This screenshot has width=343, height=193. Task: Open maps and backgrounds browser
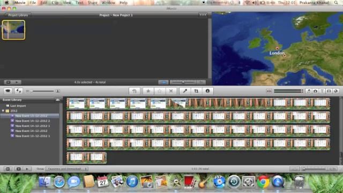(x=336, y=91)
